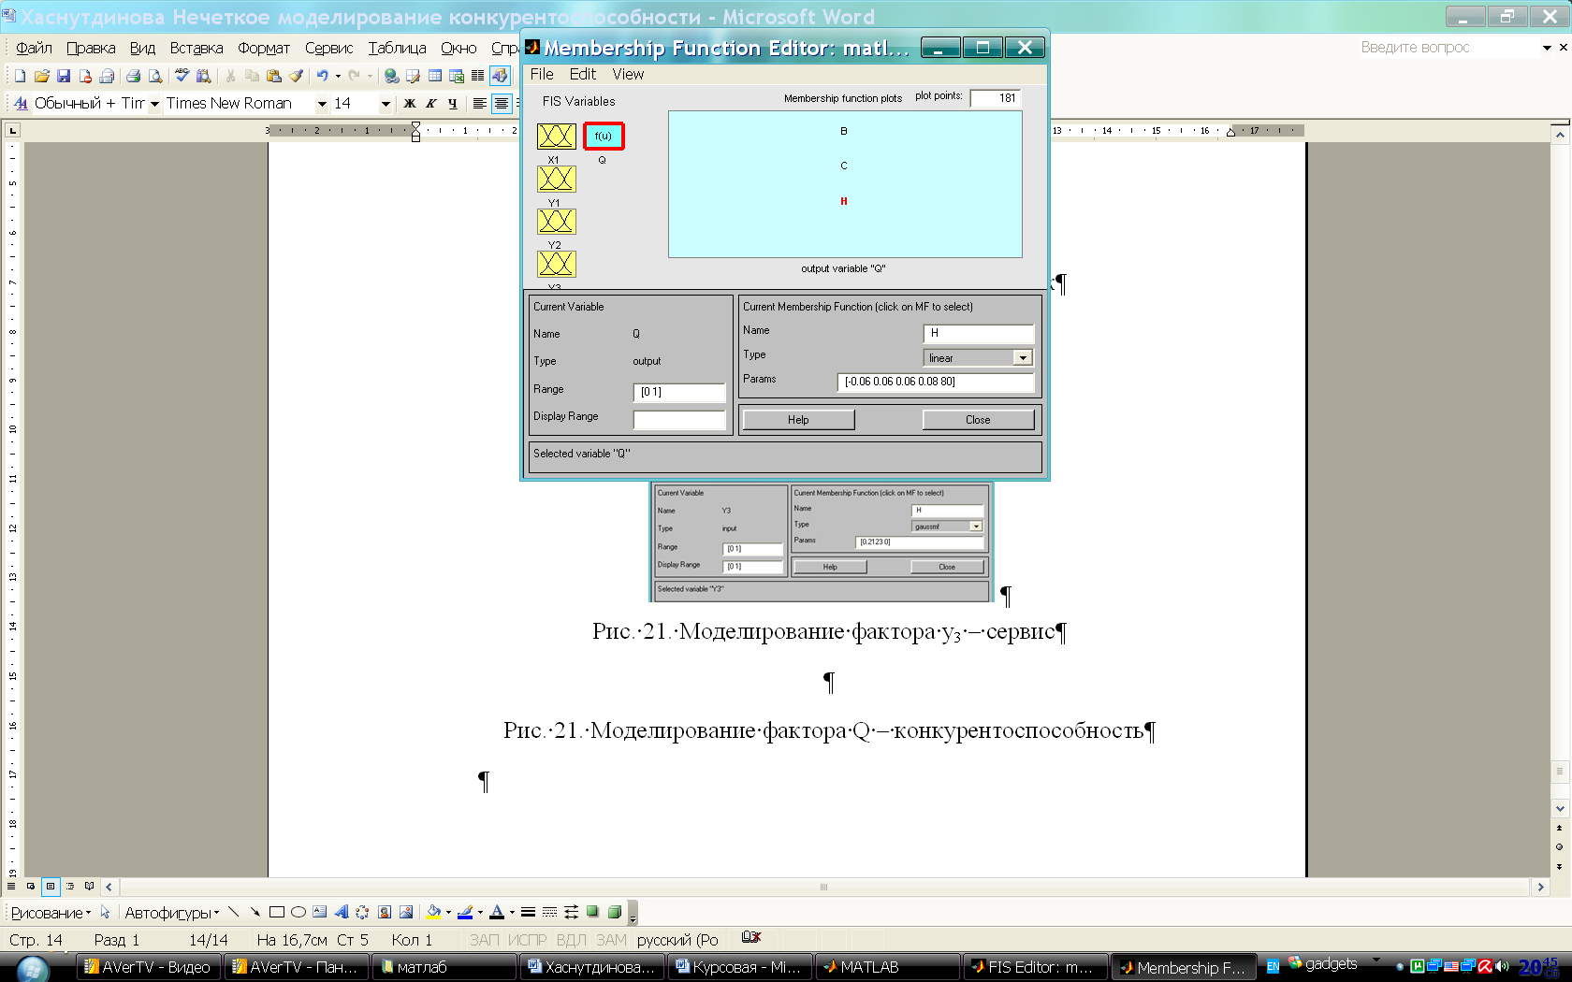
Task: Select the red membership function H
Action: pos(844,201)
